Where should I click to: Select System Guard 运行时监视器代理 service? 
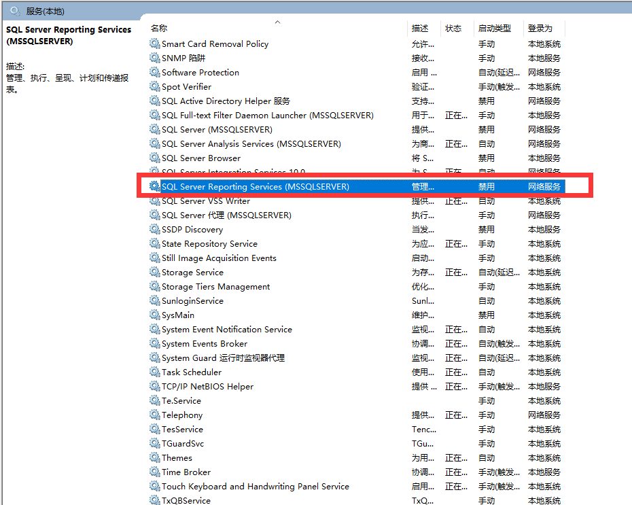pos(223,358)
